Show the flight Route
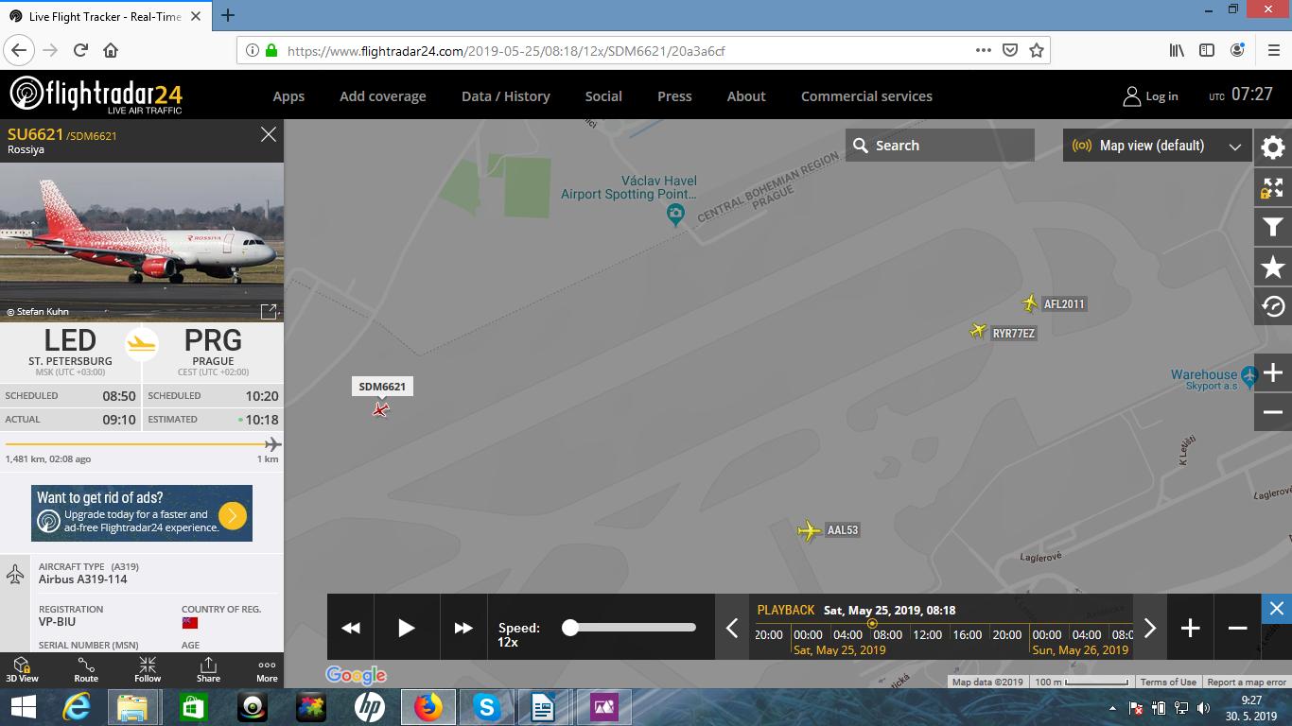 (86, 669)
